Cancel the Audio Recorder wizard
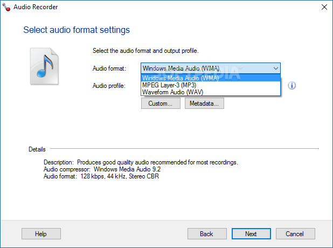 click(x=295, y=234)
